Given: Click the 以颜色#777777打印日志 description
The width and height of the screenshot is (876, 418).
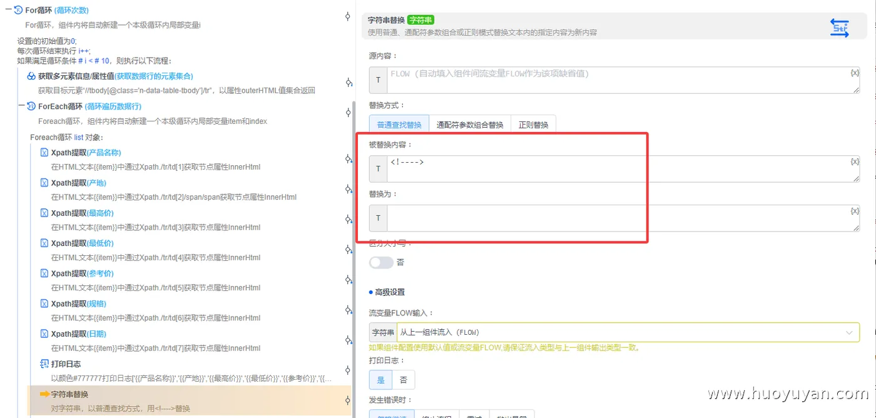Looking at the screenshot, I should coord(191,379).
